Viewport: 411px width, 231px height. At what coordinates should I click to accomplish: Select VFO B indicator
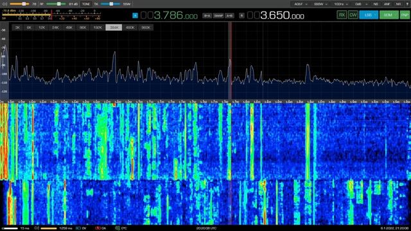coord(241,15)
